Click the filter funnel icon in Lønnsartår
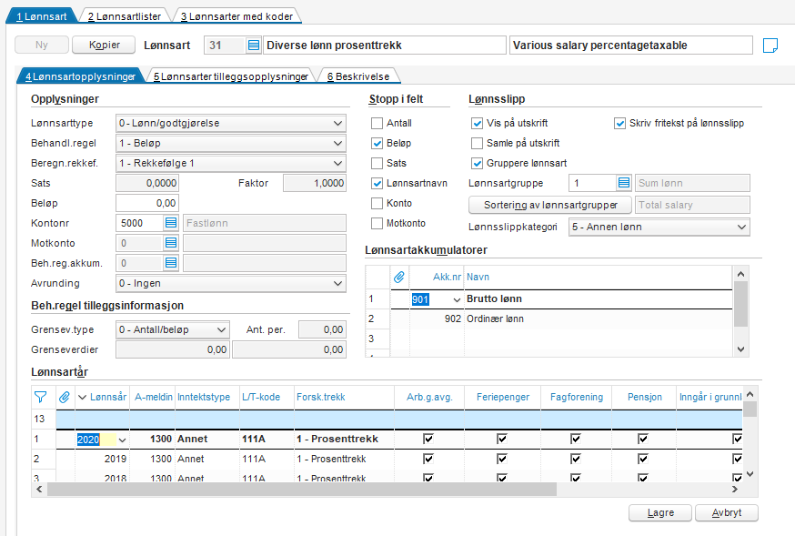 40,397
